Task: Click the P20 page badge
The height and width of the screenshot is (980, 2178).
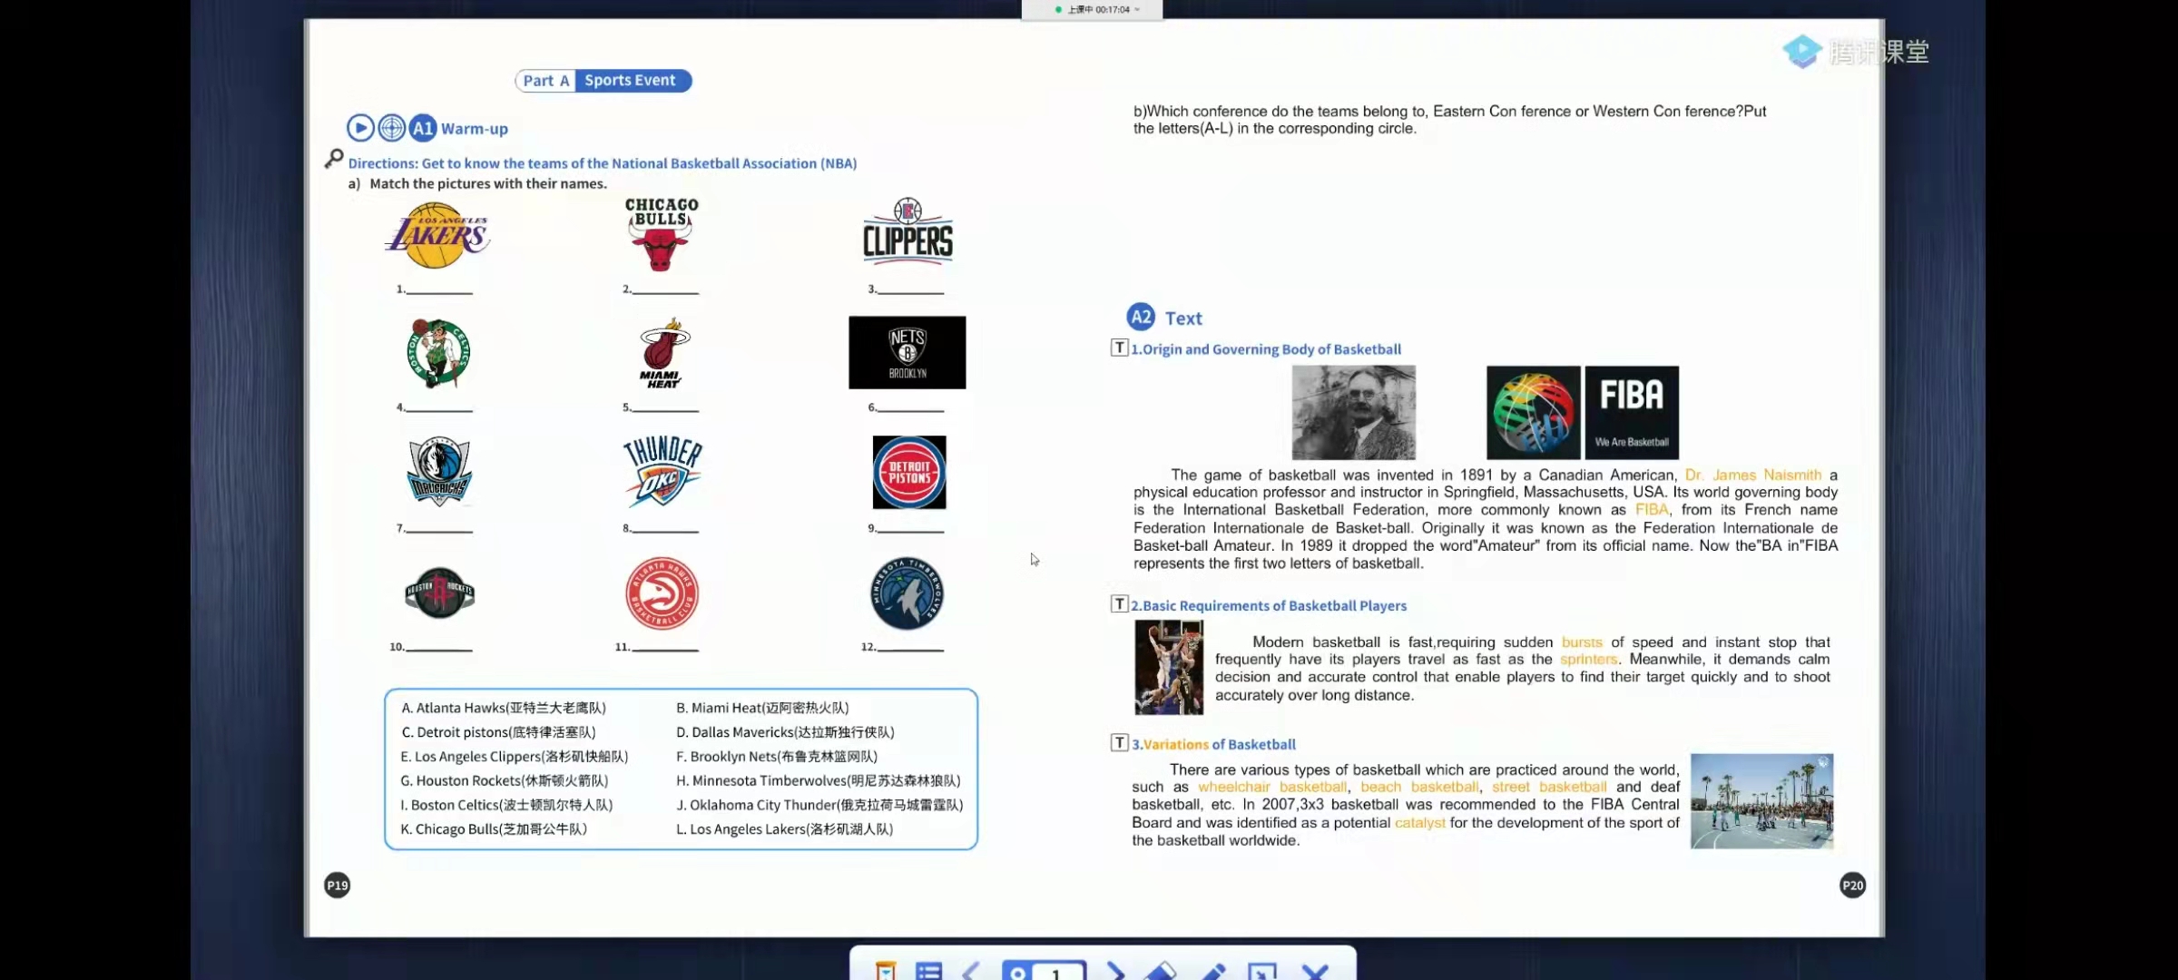Action: (x=1852, y=886)
